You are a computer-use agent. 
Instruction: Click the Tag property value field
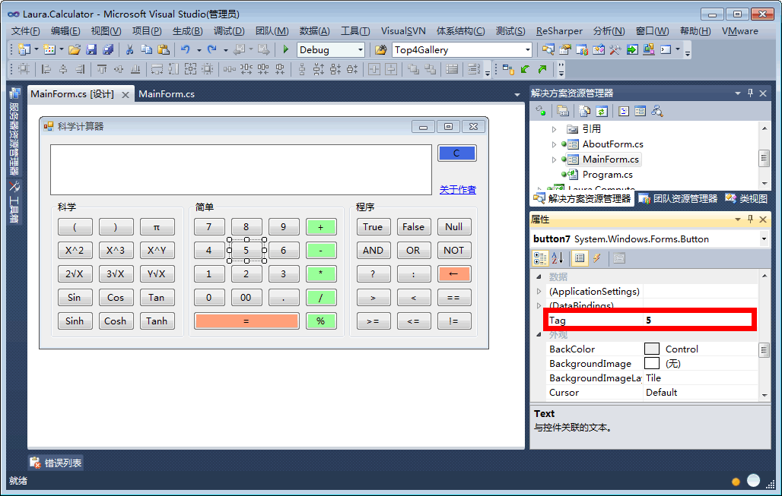[x=699, y=321]
